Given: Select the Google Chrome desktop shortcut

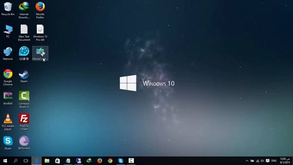Looking at the screenshot, I should pos(8,77).
